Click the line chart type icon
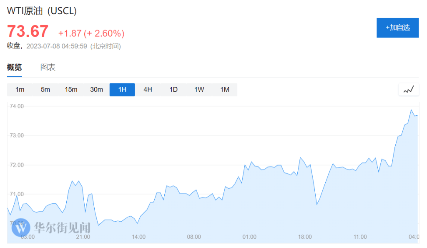The height and width of the screenshot is (248, 427). coord(409,89)
